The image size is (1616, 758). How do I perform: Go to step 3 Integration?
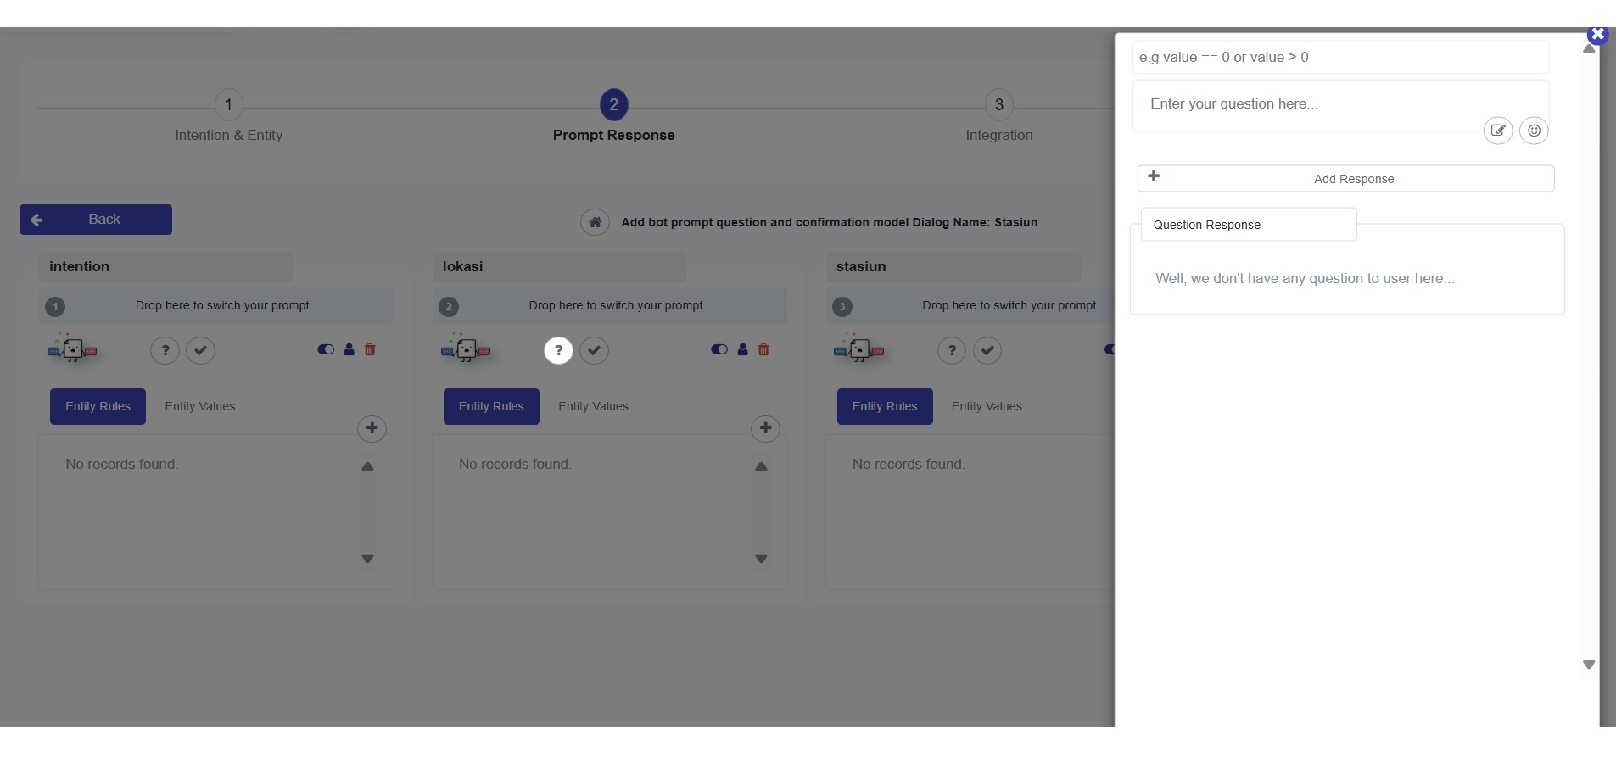click(x=998, y=105)
